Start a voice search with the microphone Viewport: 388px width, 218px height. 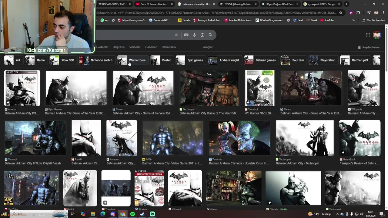click(194, 35)
